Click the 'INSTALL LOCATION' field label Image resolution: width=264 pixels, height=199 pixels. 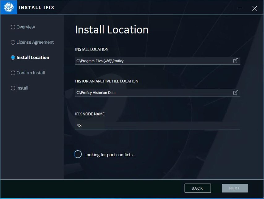pos(92,49)
